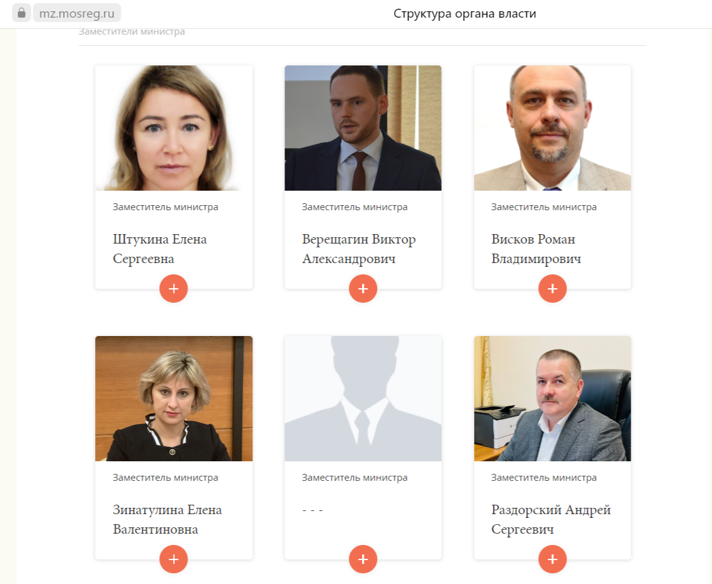This screenshot has height=584, width=712.
Task: Select the name Верещагин Виктор Александрович
Action: click(x=359, y=249)
